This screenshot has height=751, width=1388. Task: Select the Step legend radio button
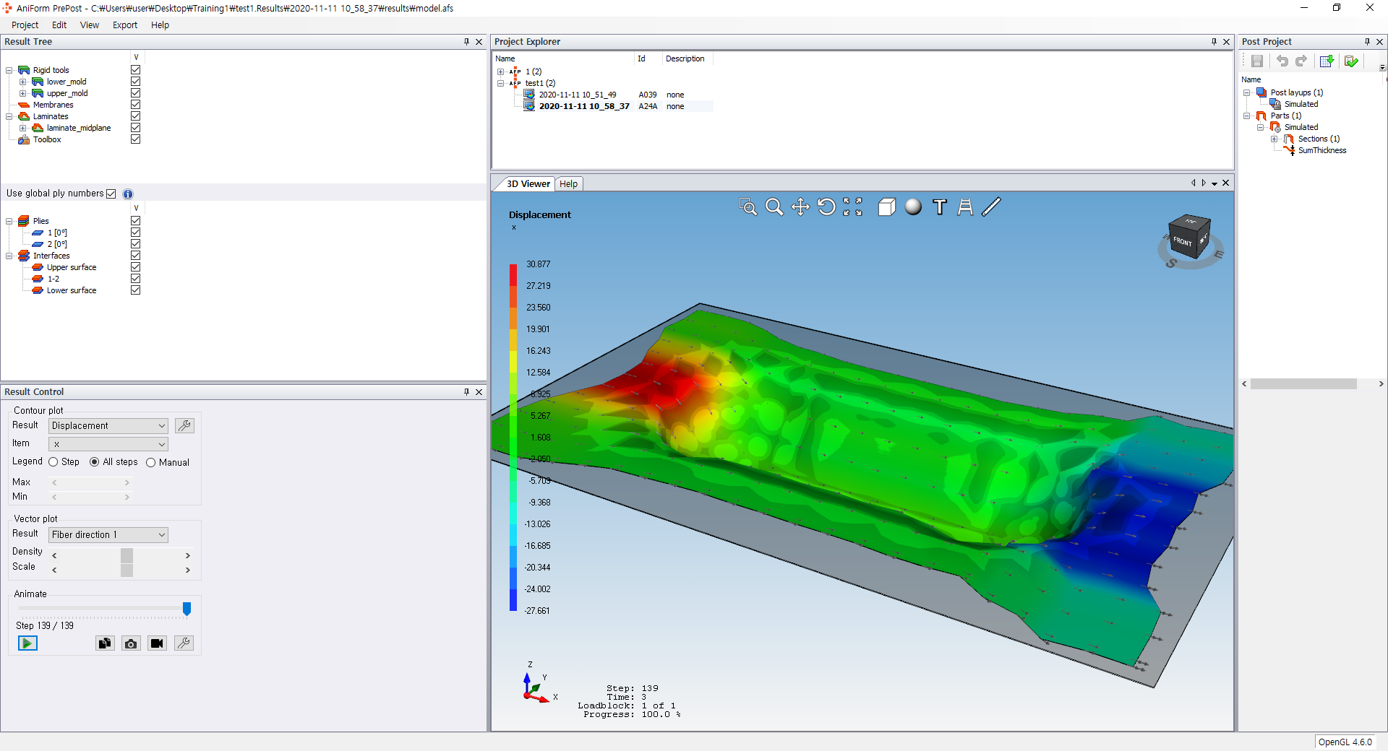click(x=53, y=462)
